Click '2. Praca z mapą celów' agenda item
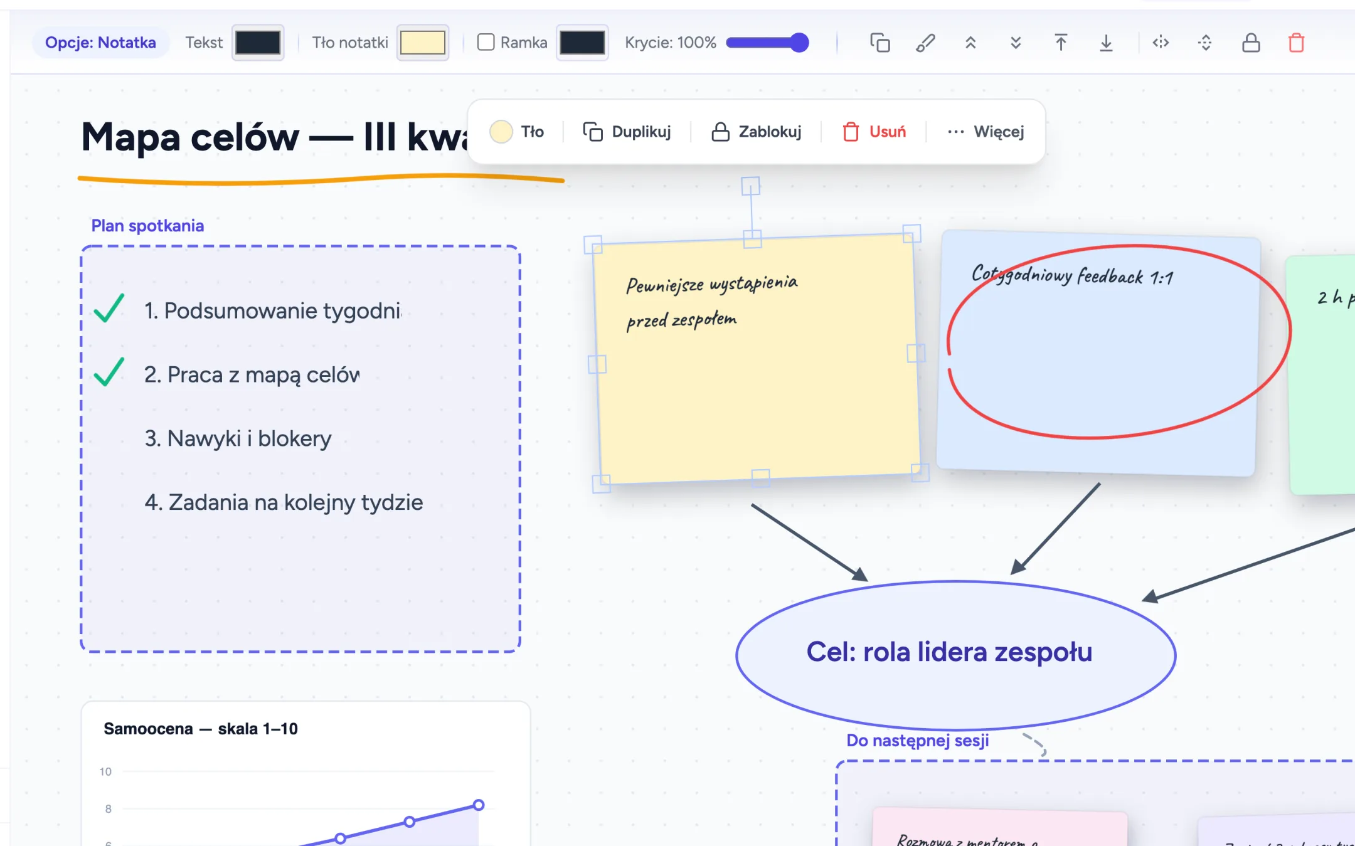 pos(252,374)
